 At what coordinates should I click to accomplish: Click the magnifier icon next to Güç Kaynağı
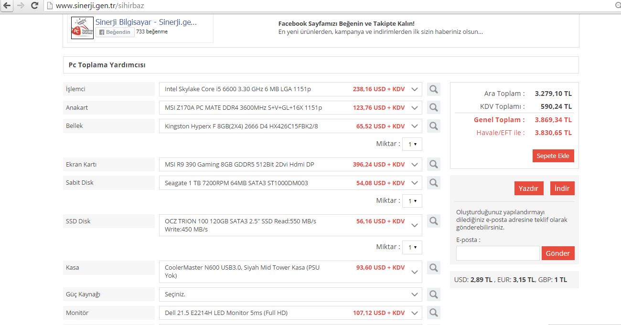click(x=434, y=294)
